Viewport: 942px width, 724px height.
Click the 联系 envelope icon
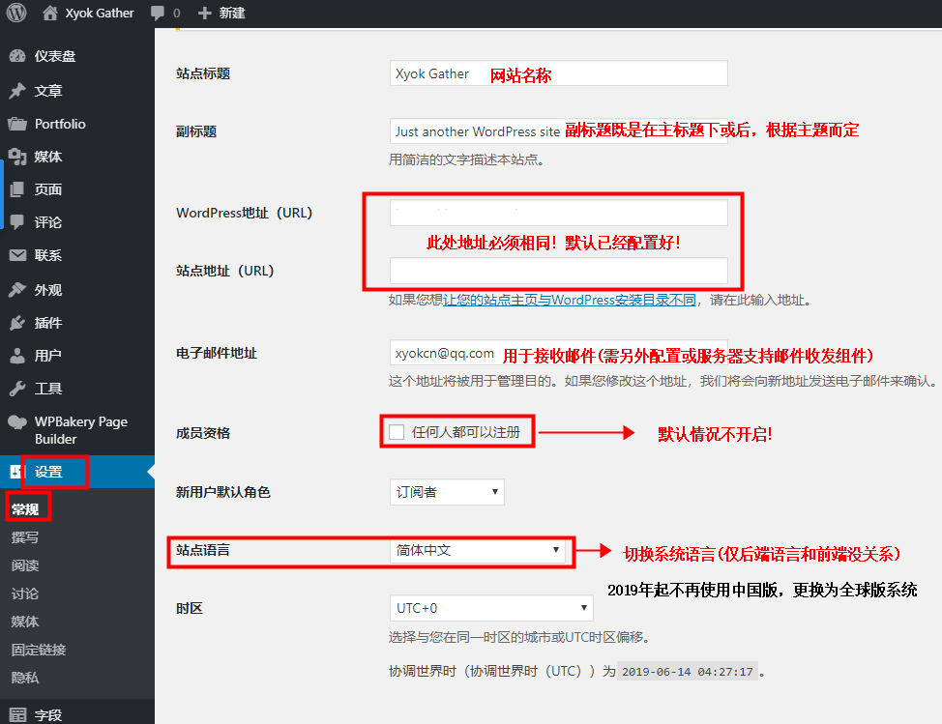point(17,255)
